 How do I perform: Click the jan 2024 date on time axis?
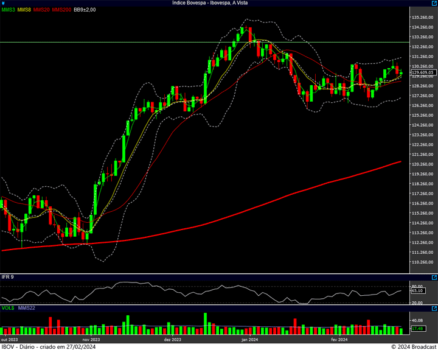point(249,339)
